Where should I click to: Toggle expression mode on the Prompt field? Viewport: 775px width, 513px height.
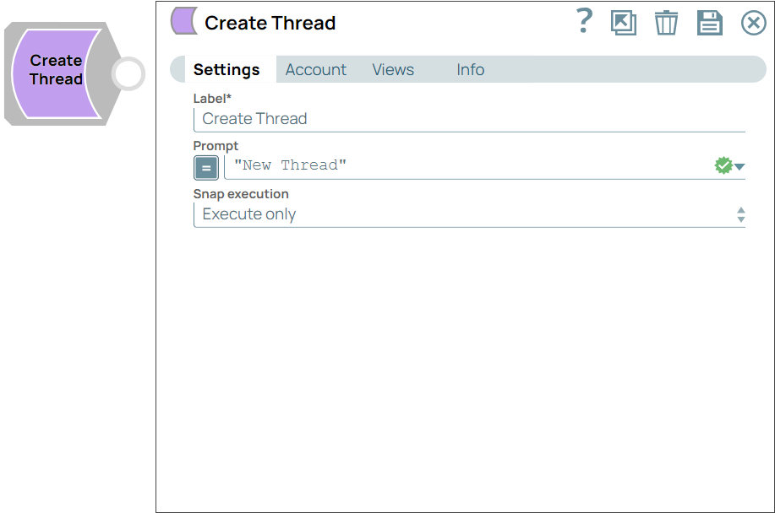205,166
